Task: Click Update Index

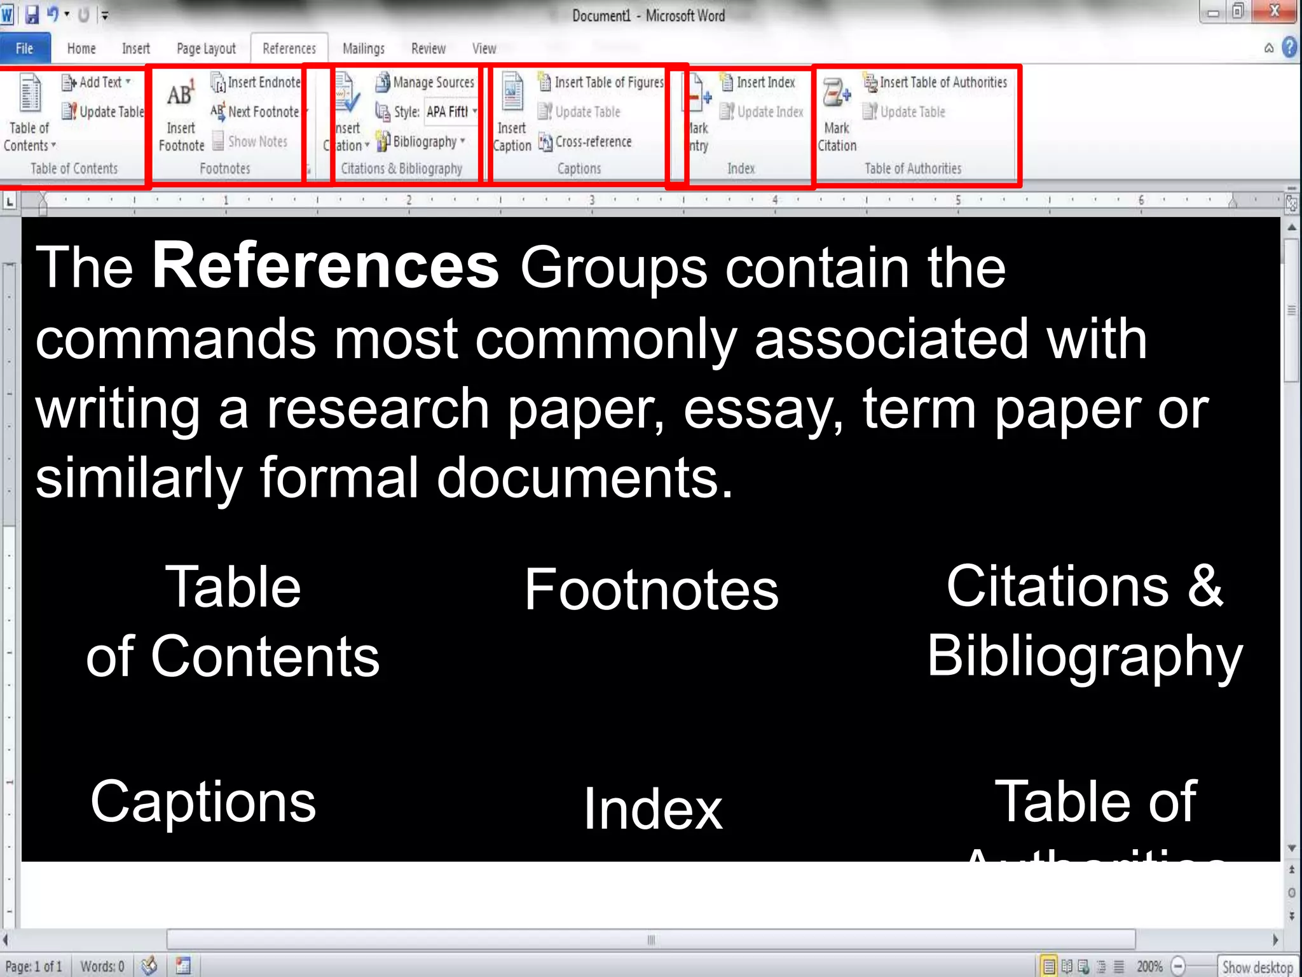Action: pyautogui.click(x=762, y=112)
